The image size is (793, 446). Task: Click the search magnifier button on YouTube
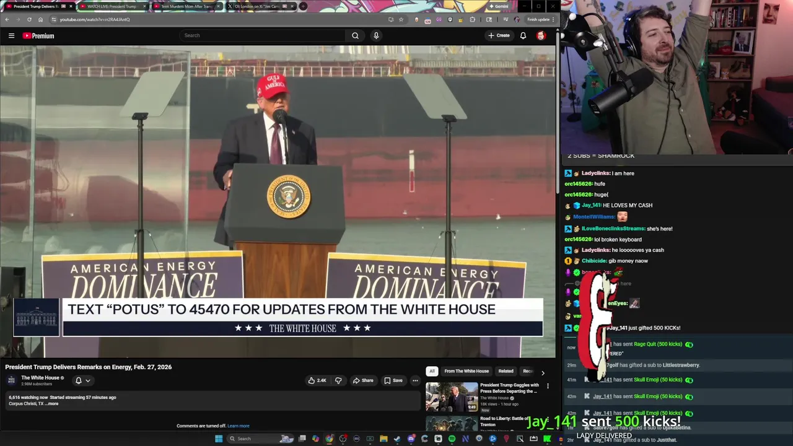coord(355,35)
